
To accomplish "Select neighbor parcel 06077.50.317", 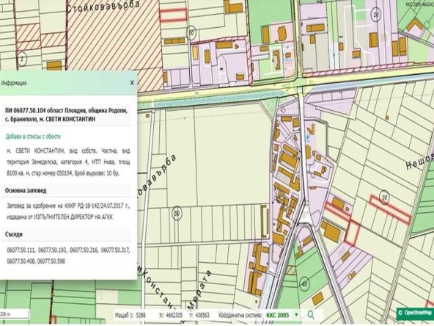I will 115,250.
